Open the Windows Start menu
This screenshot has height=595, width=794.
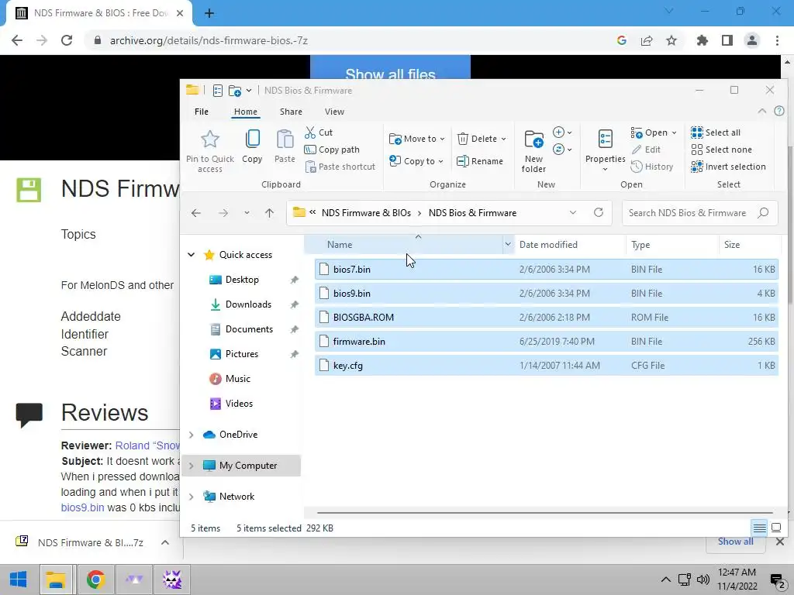click(19, 580)
